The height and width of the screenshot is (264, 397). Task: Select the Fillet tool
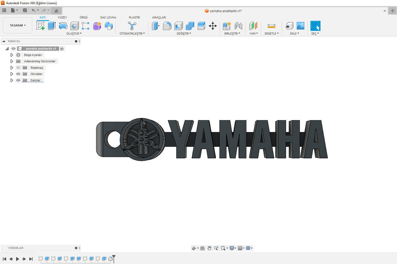point(167,26)
